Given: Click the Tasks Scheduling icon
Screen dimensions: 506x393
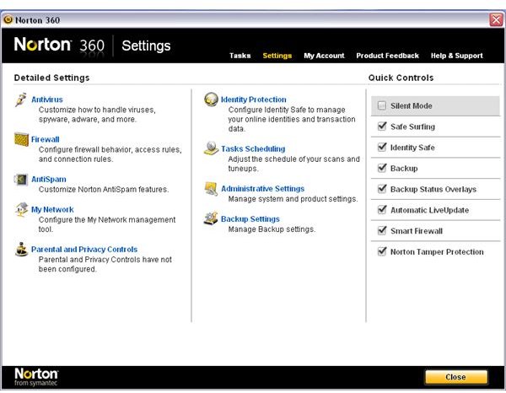Looking at the screenshot, I should [x=211, y=148].
